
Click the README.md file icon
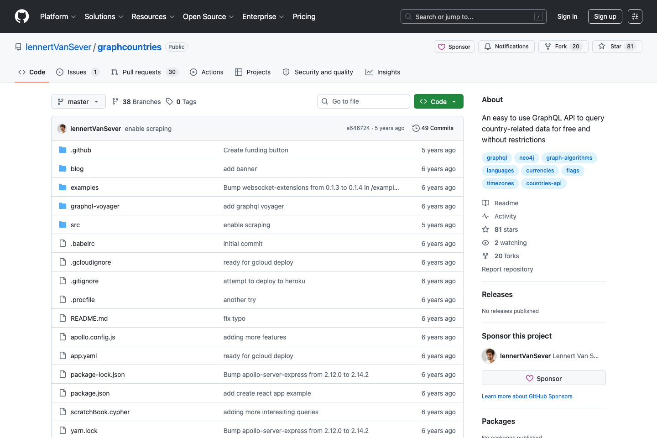63,318
